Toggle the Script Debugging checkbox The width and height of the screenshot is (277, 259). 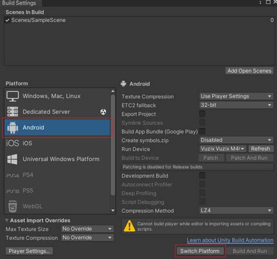[x=202, y=202]
